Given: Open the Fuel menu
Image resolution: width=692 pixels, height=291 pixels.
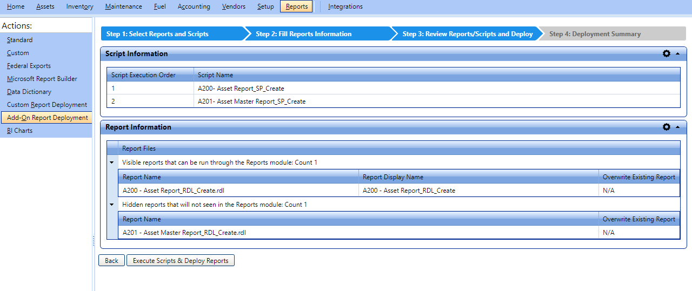Looking at the screenshot, I should [159, 6].
